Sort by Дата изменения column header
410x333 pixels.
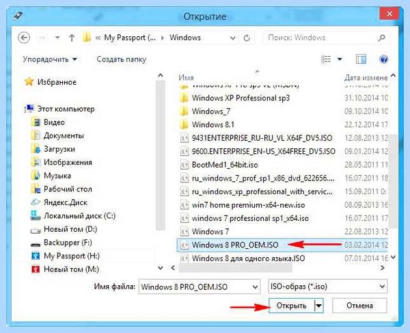coord(366,78)
